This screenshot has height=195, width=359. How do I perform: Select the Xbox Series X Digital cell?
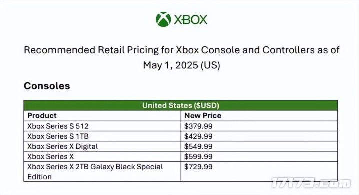pyautogui.click(x=102, y=146)
